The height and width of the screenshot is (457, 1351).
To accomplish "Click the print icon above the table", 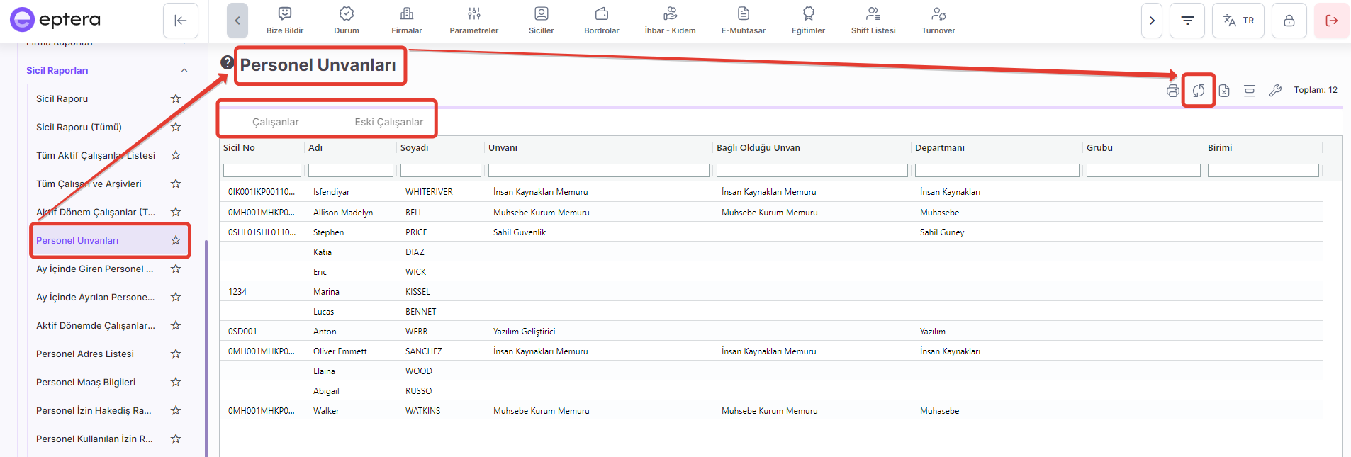I will coord(1172,91).
